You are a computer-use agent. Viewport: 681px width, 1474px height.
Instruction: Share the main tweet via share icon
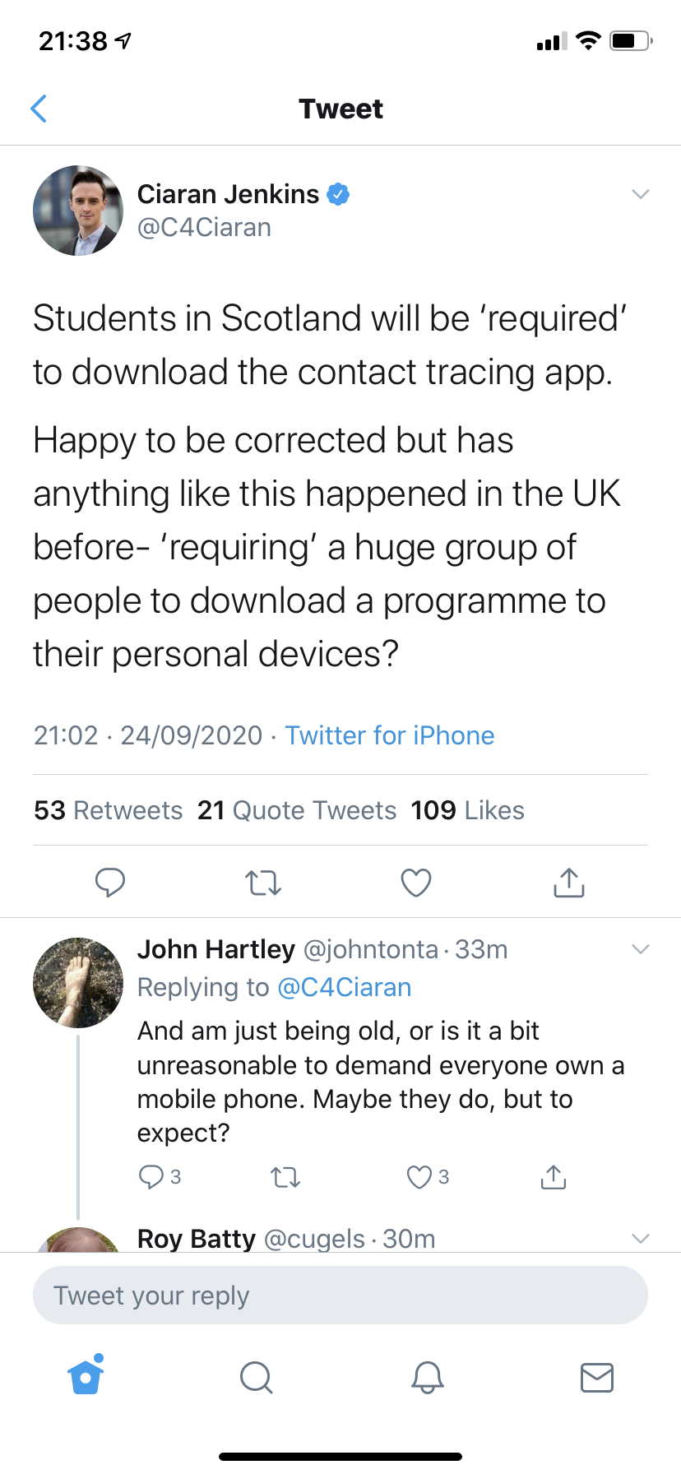pos(569,882)
